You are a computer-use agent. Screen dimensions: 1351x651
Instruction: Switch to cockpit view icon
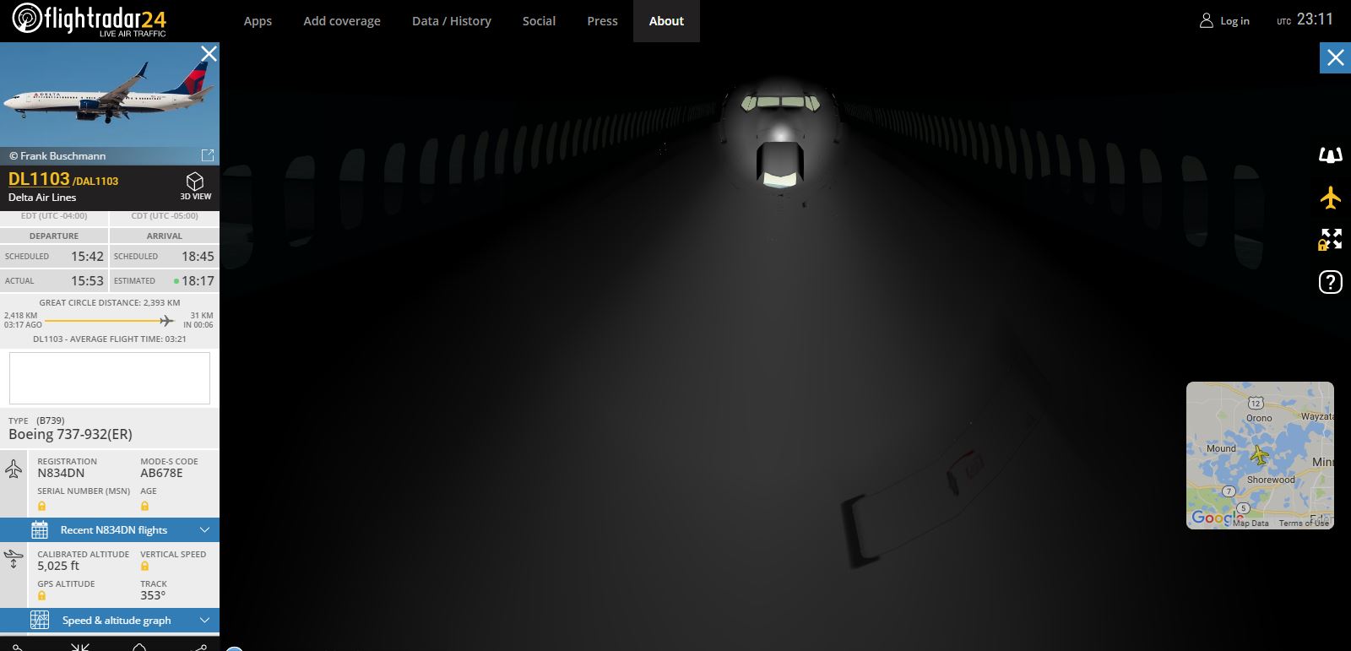(x=1331, y=155)
